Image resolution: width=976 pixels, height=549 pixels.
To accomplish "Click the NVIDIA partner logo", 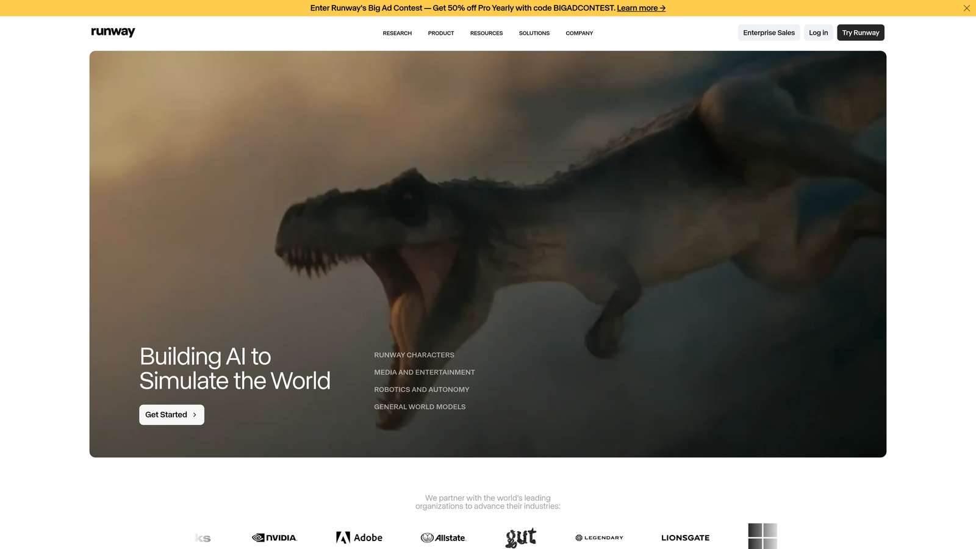I will pos(274,537).
